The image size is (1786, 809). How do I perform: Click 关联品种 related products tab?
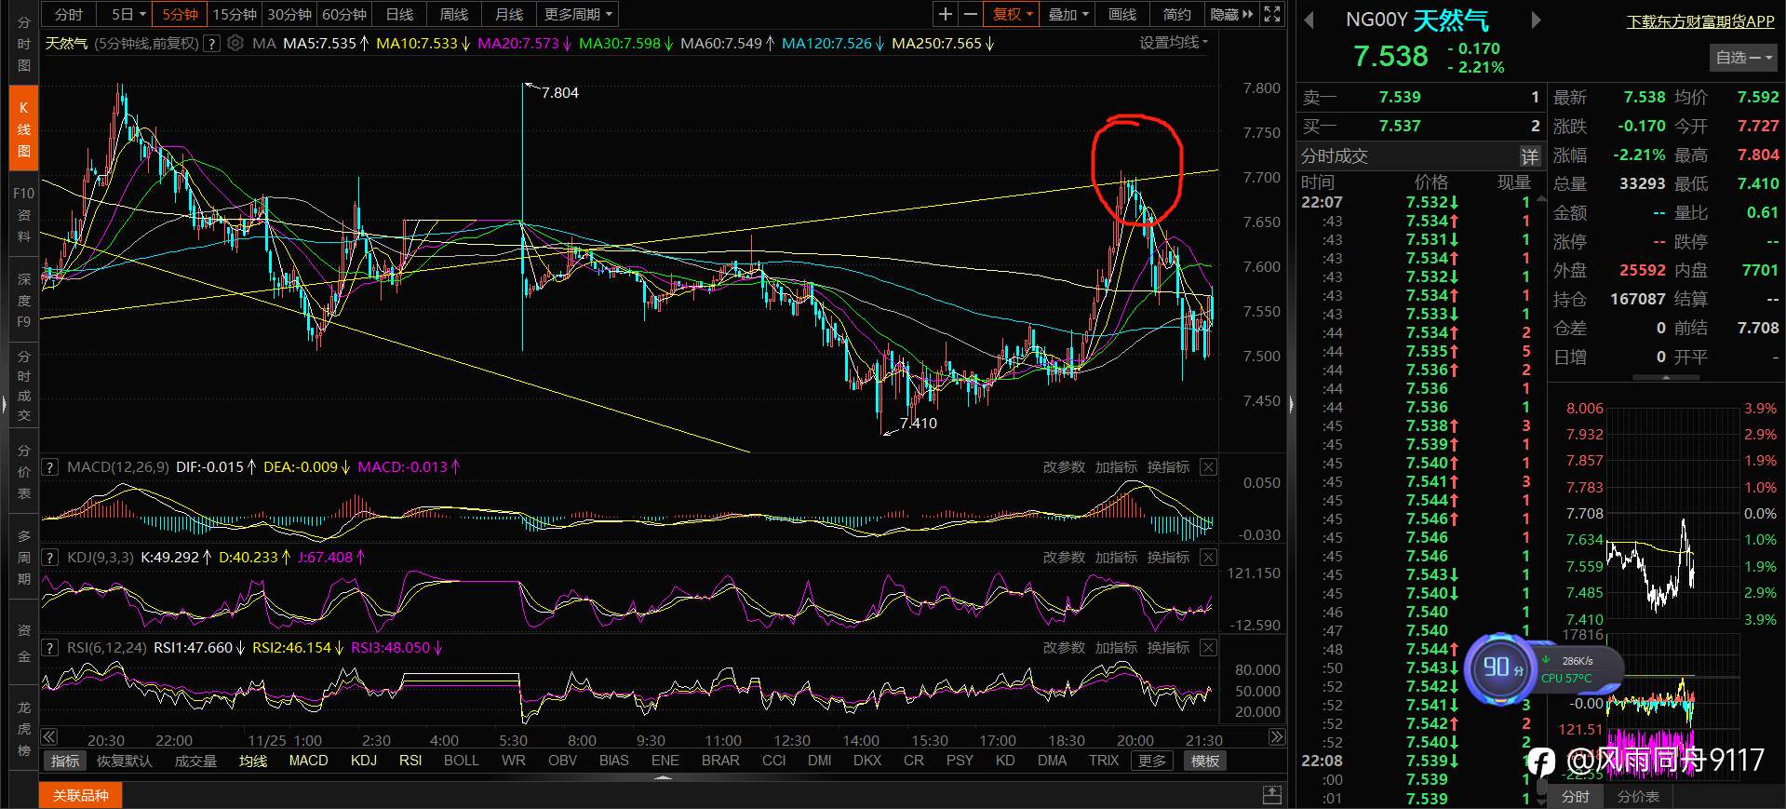[x=80, y=795]
